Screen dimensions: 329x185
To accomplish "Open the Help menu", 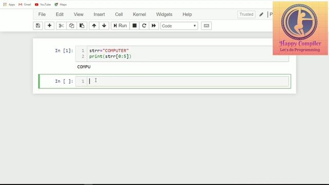I will point(187,14).
